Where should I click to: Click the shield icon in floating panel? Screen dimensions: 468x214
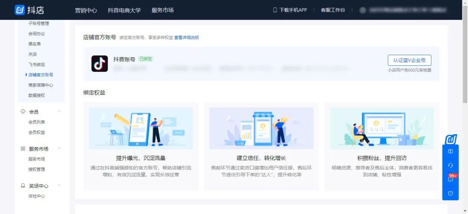pos(450,193)
